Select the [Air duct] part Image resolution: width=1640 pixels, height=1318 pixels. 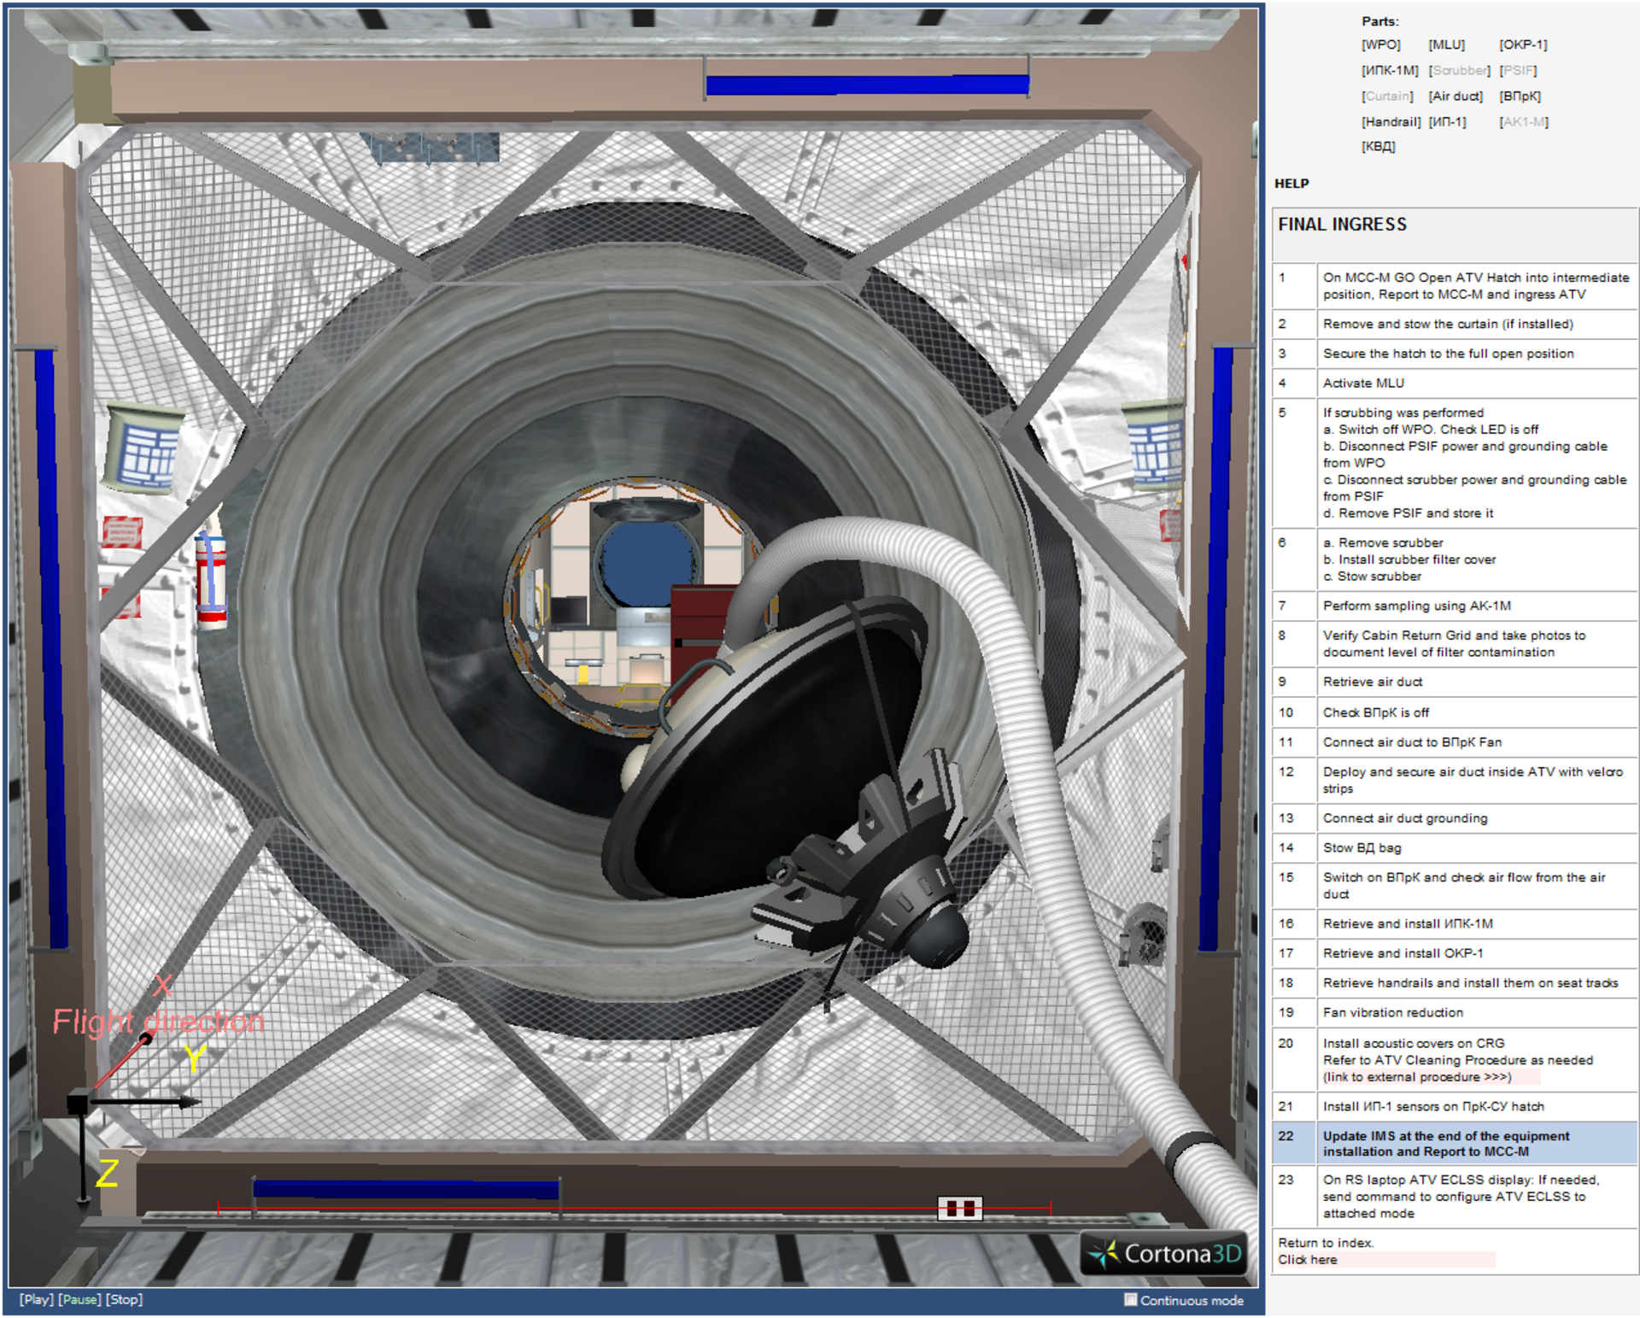[x=1455, y=97]
